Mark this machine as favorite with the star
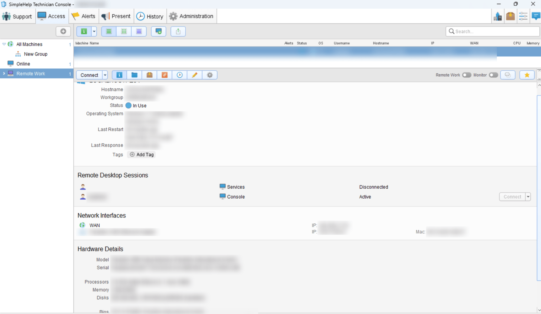 527,75
